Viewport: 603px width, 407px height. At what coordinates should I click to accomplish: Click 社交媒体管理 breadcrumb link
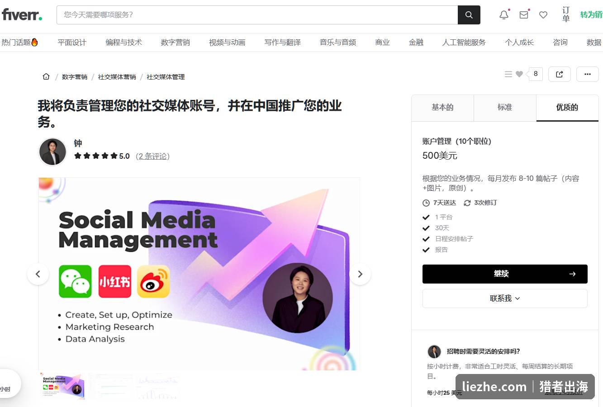[x=166, y=77]
